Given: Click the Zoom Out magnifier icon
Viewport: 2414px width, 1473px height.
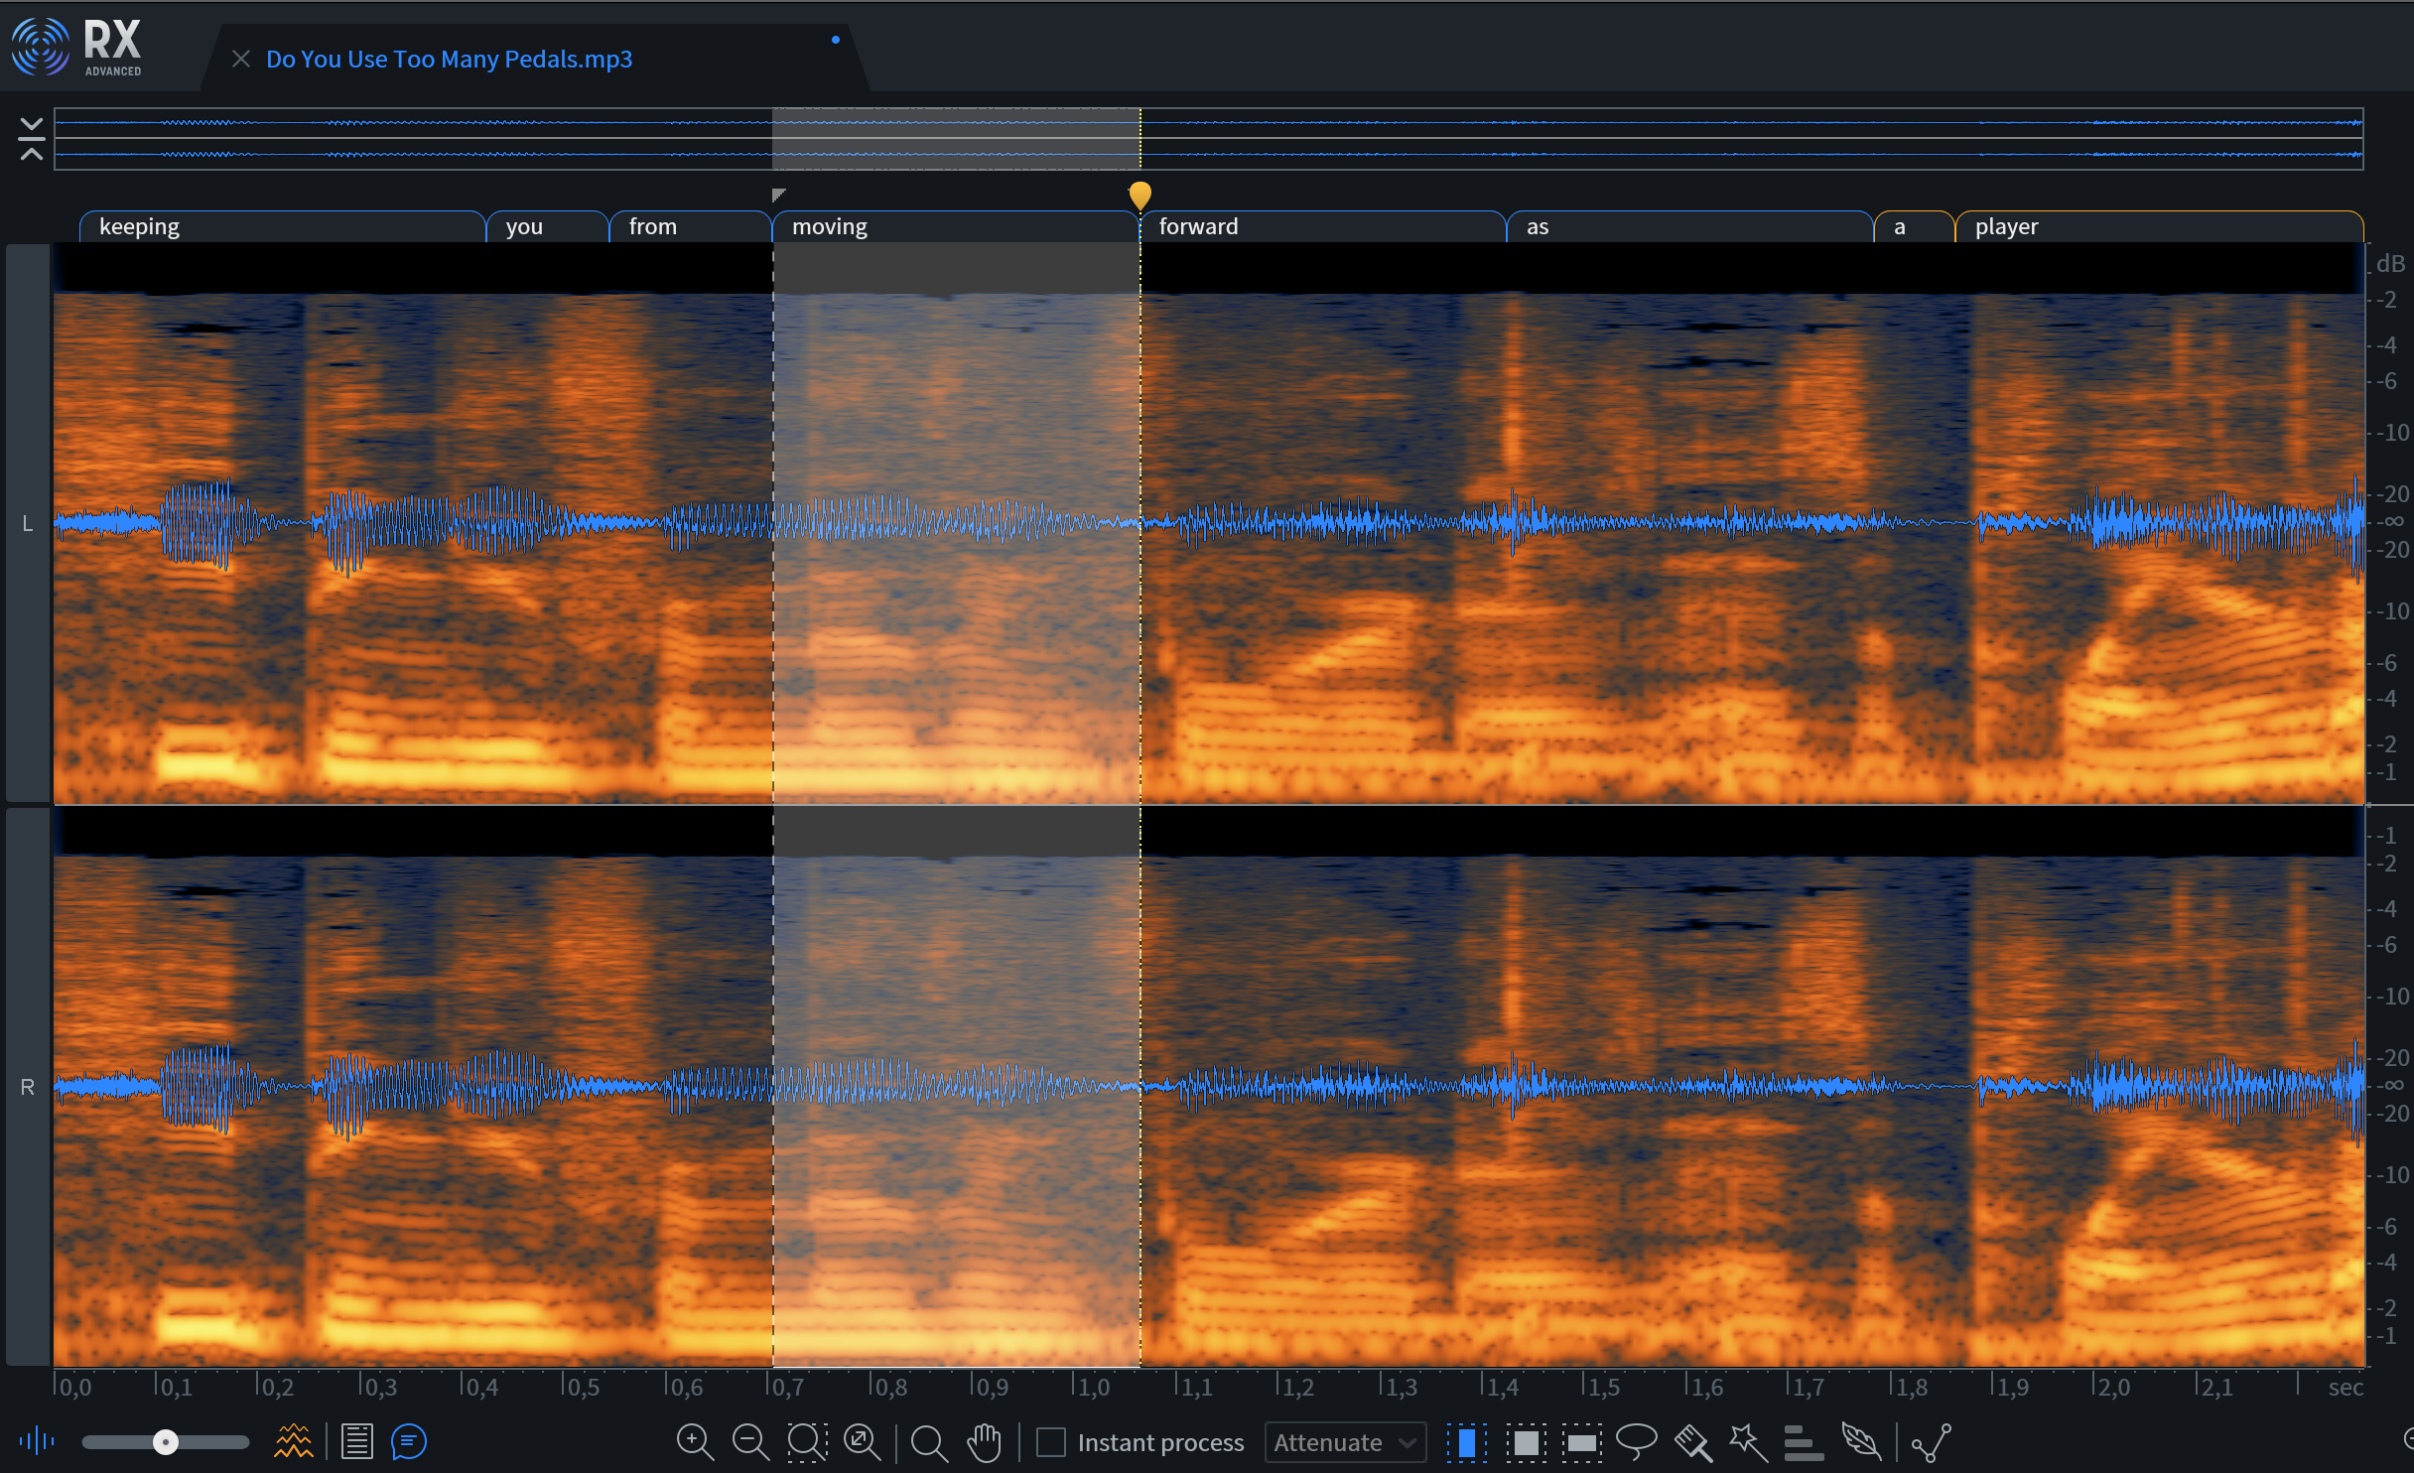Looking at the screenshot, I should (750, 1441).
